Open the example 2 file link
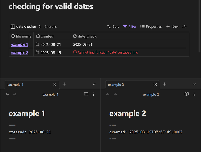This screenshot has width=201, height=152. pyautogui.click(x=20, y=52)
